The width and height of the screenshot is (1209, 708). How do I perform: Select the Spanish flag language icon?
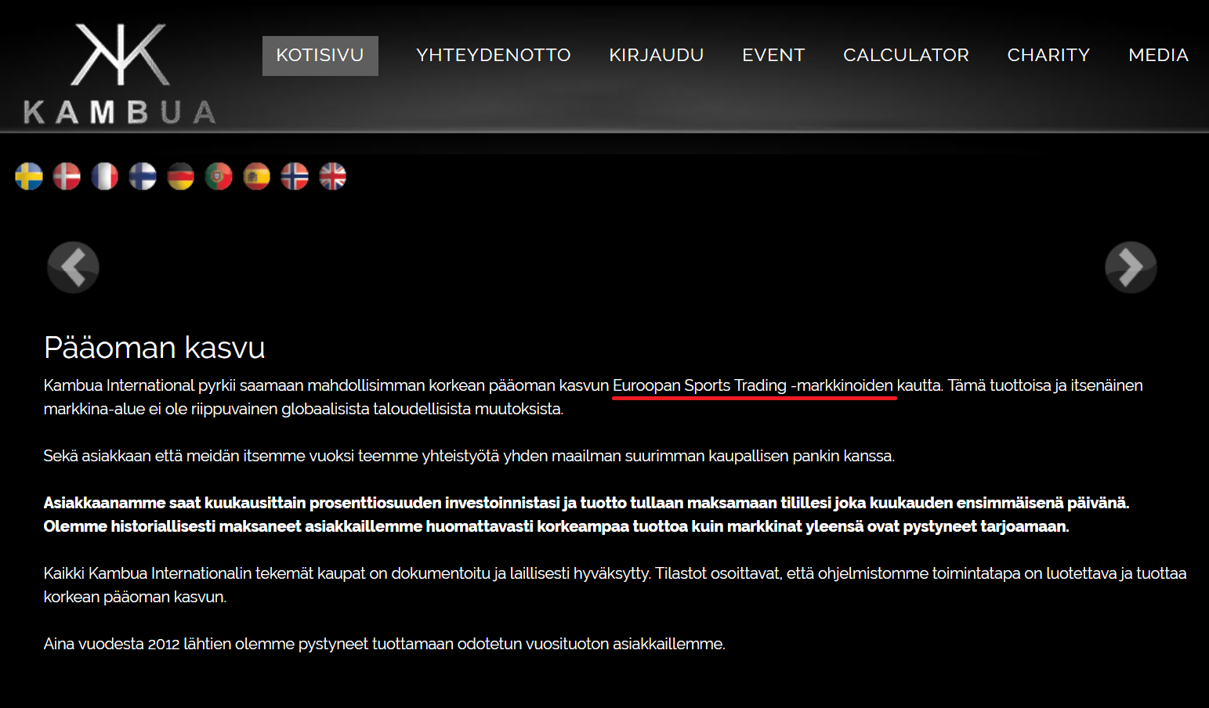pyautogui.click(x=257, y=176)
